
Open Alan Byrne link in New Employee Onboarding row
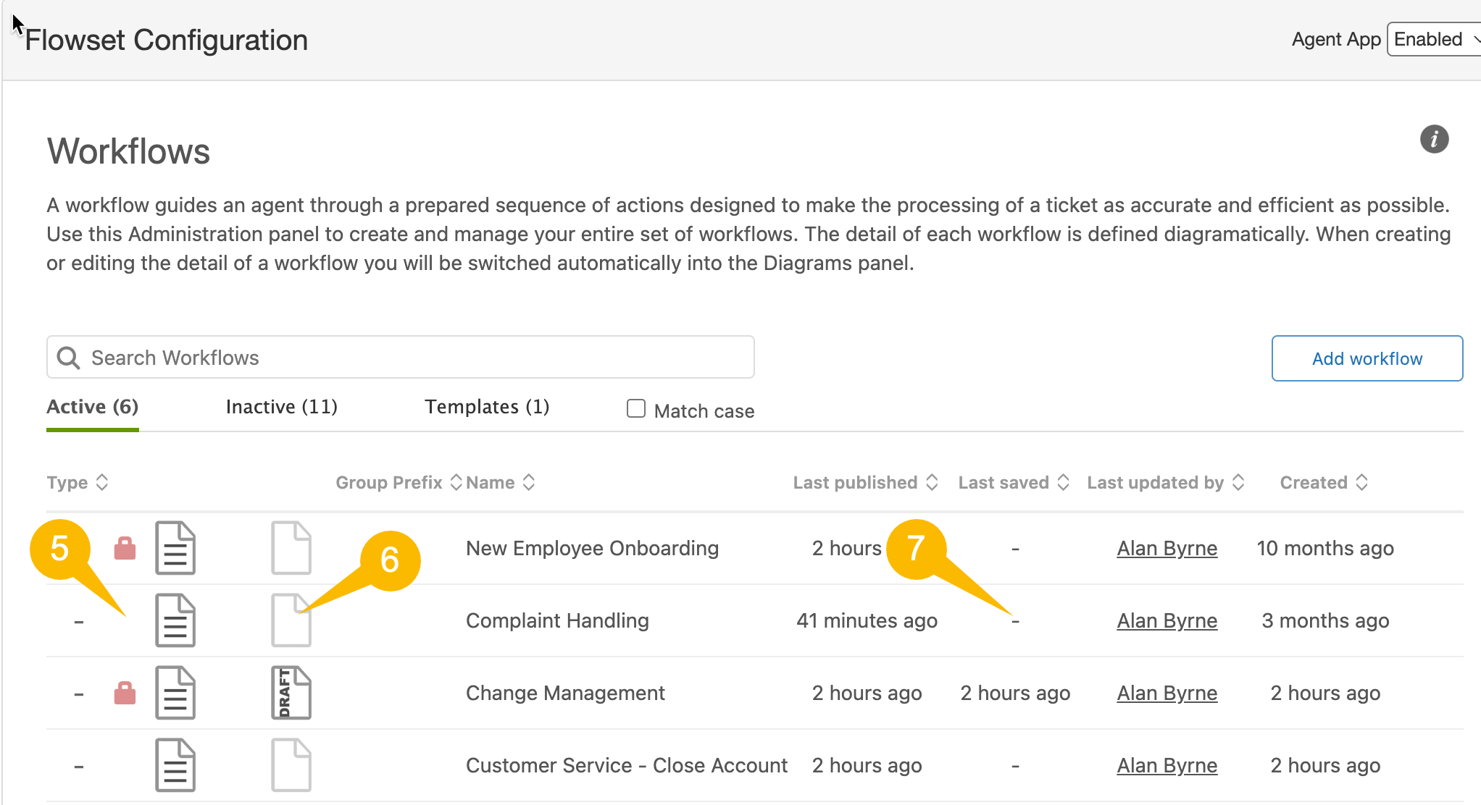click(1167, 548)
